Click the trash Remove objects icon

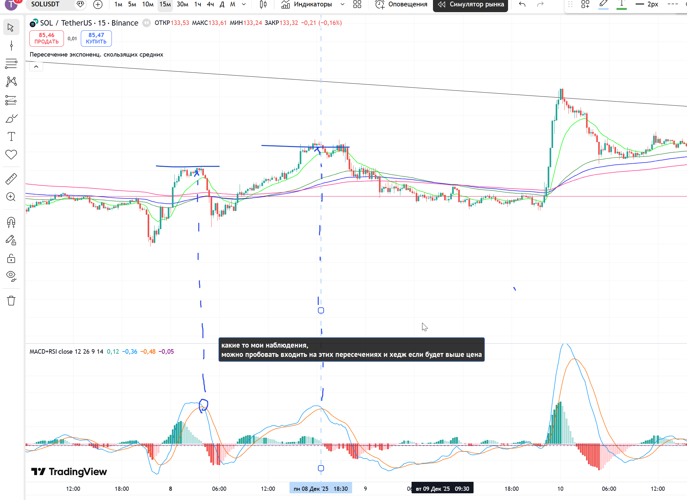coord(11,301)
